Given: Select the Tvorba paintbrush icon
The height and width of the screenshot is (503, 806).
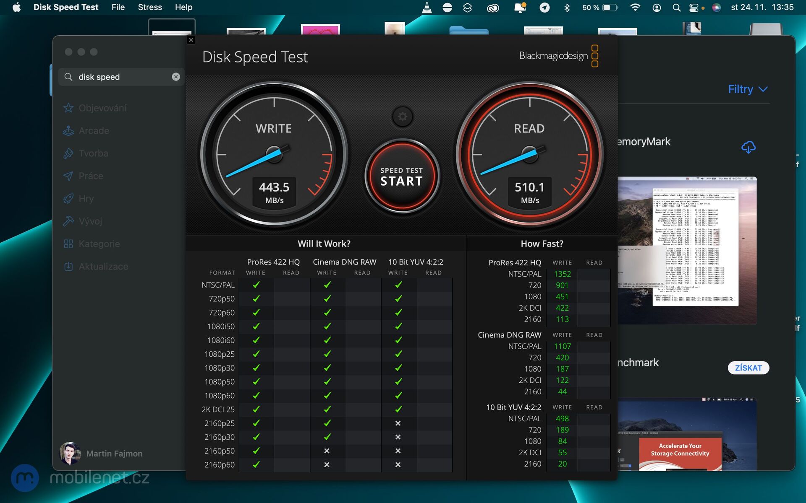Looking at the screenshot, I should click(x=68, y=153).
